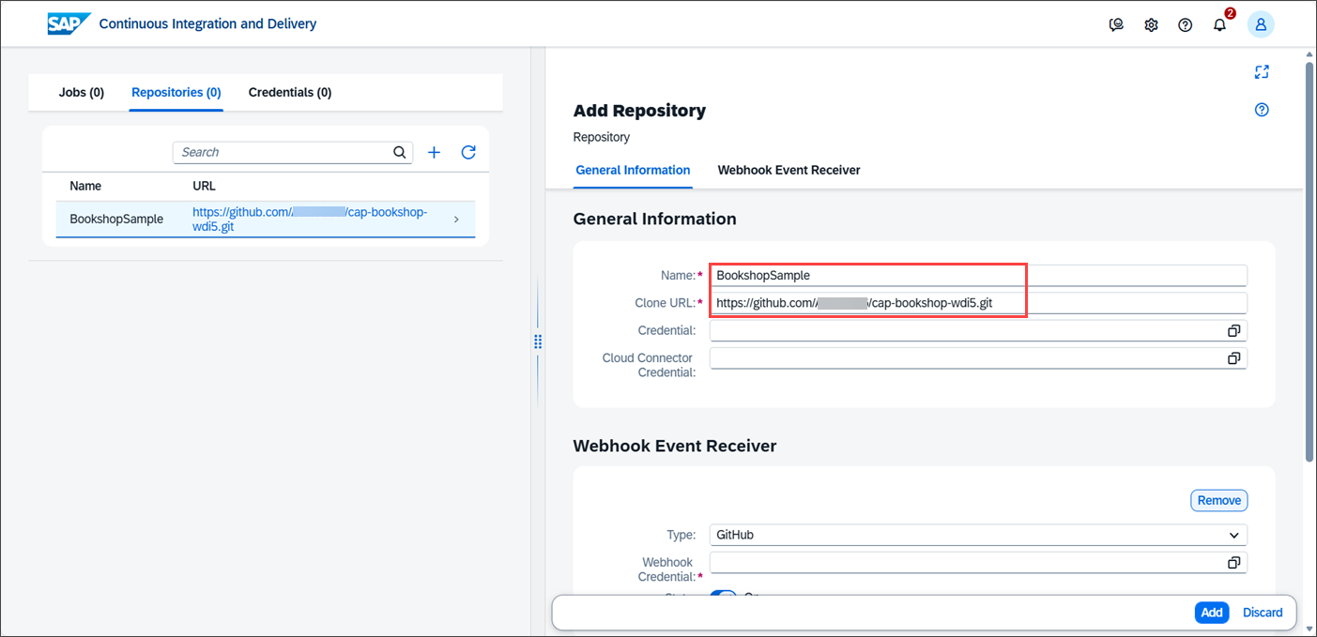
Task: Add a new repository with plus icon
Action: (434, 152)
